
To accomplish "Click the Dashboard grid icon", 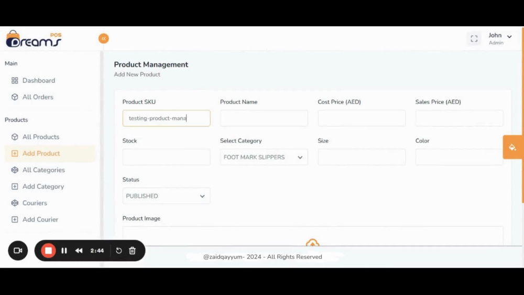I will [15, 81].
